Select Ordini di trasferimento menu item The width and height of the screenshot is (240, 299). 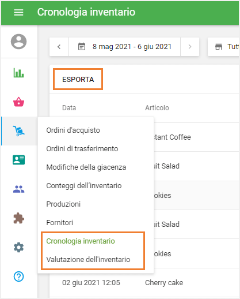tap(82, 149)
